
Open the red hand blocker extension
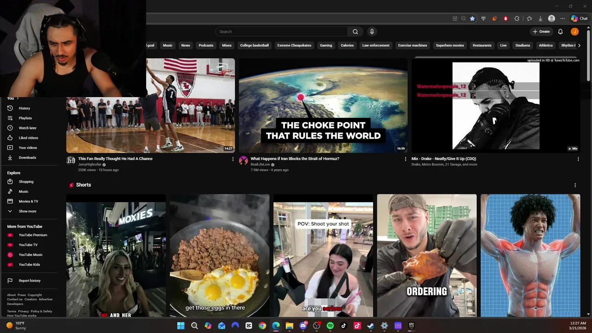pos(506,18)
